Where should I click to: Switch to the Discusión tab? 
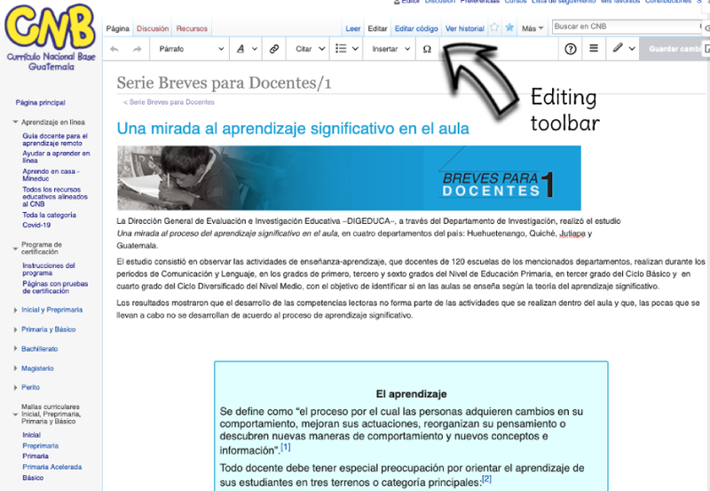[x=153, y=28]
